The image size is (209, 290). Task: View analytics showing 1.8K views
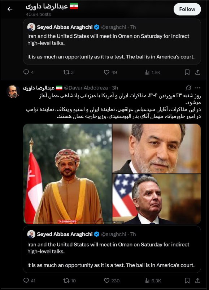coord(152,72)
